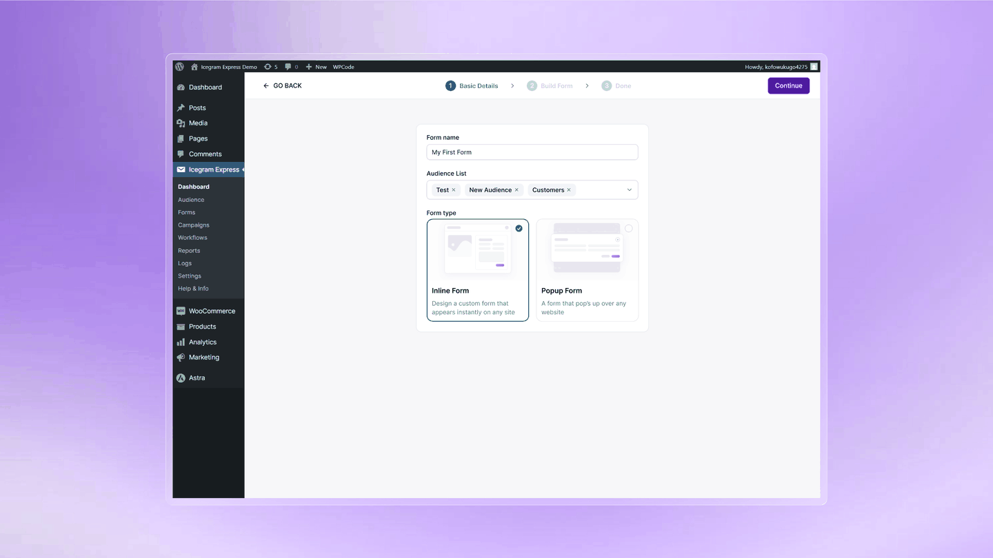The height and width of the screenshot is (558, 993).
Task: Click the Astra logo icon
Action: point(181,378)
